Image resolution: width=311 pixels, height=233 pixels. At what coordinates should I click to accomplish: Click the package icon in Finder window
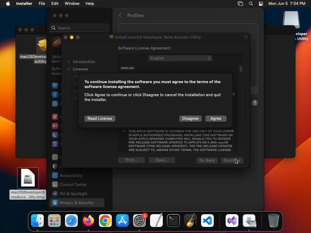point(42,45)
